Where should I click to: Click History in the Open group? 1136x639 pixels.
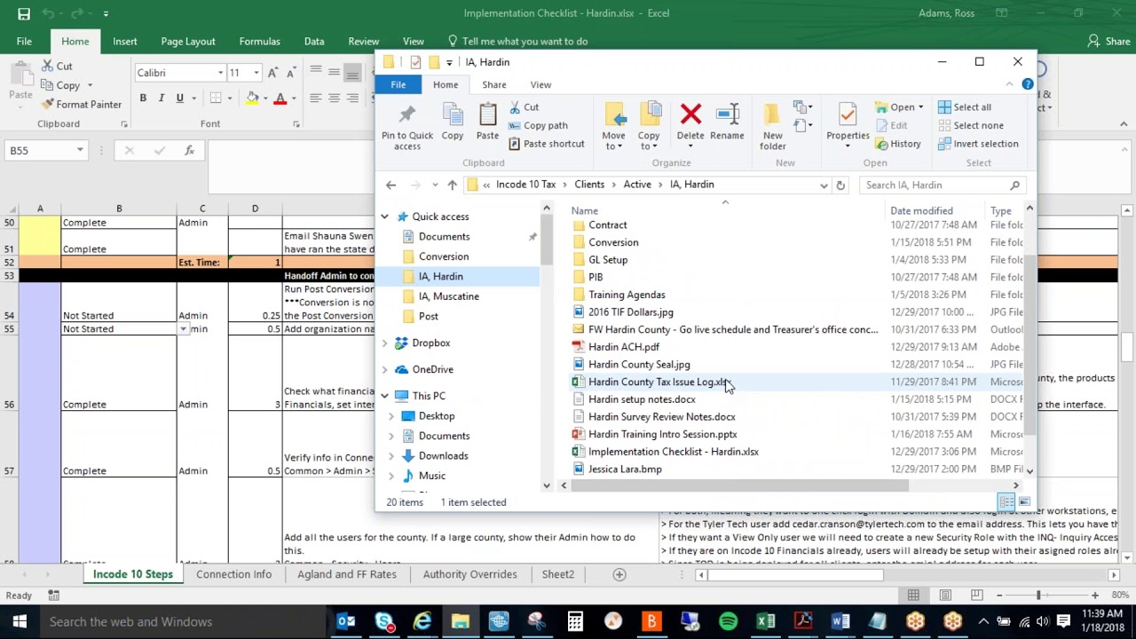[898, 144]
